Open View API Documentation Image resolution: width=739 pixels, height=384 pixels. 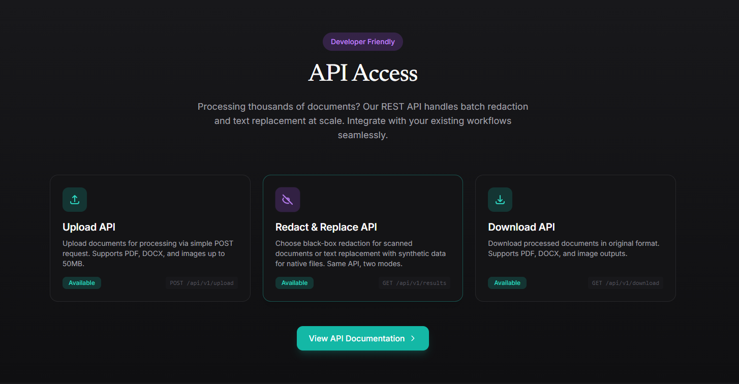pos(362,338)
